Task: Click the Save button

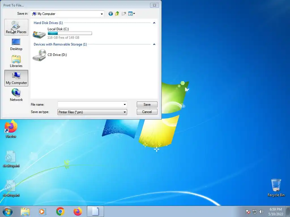Action: click(147, 105)
